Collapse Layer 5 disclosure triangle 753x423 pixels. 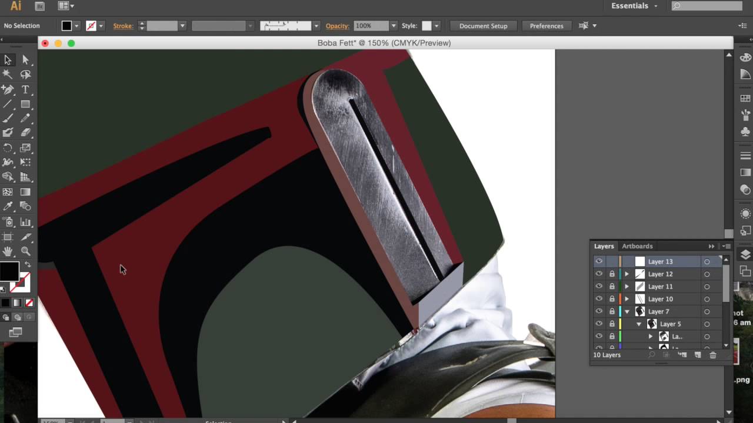639,324
